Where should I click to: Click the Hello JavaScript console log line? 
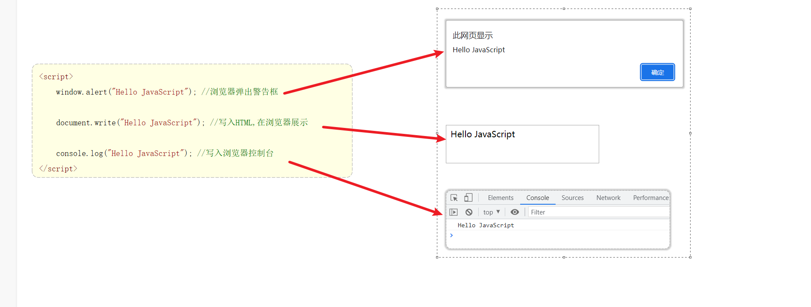tap(486, 225)
